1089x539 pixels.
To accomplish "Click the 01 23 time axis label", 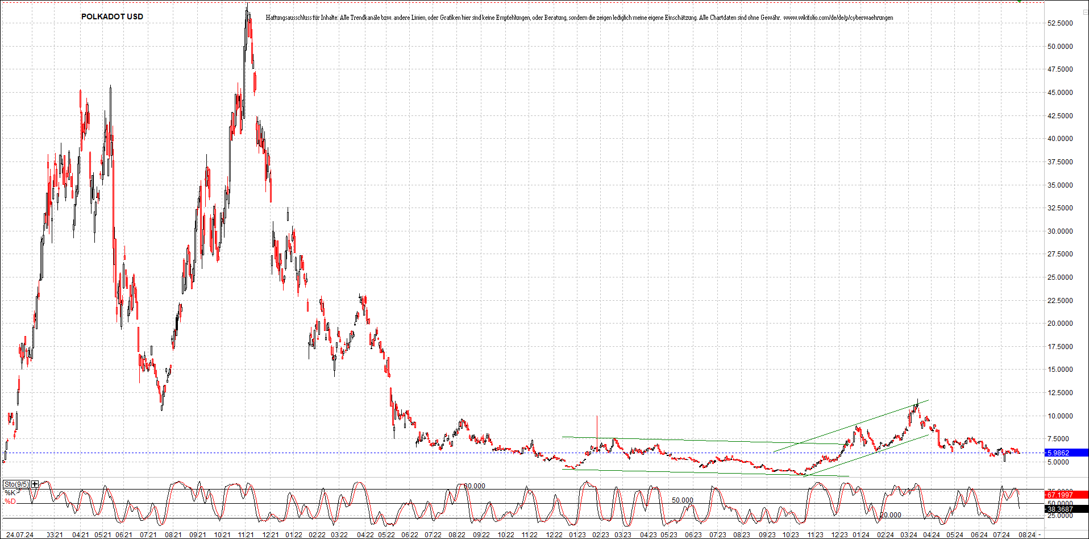I will click(x=577, y=535).
